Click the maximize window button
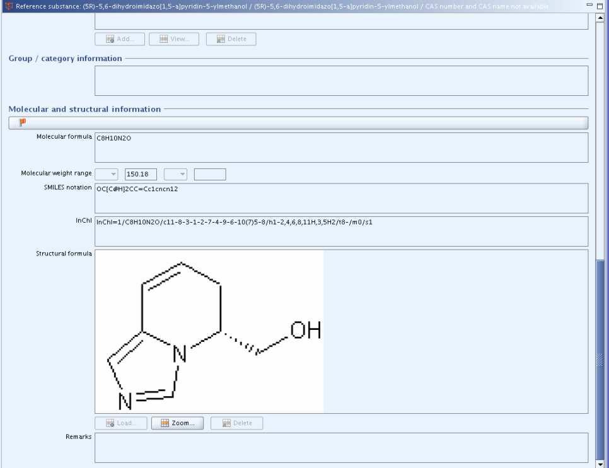609x468 pixels. [600, 6]
